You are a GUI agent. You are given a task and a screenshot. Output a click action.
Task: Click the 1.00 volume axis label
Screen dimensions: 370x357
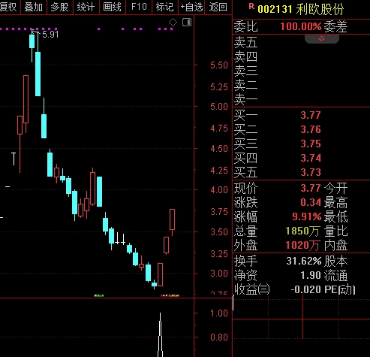pos(219,313)
